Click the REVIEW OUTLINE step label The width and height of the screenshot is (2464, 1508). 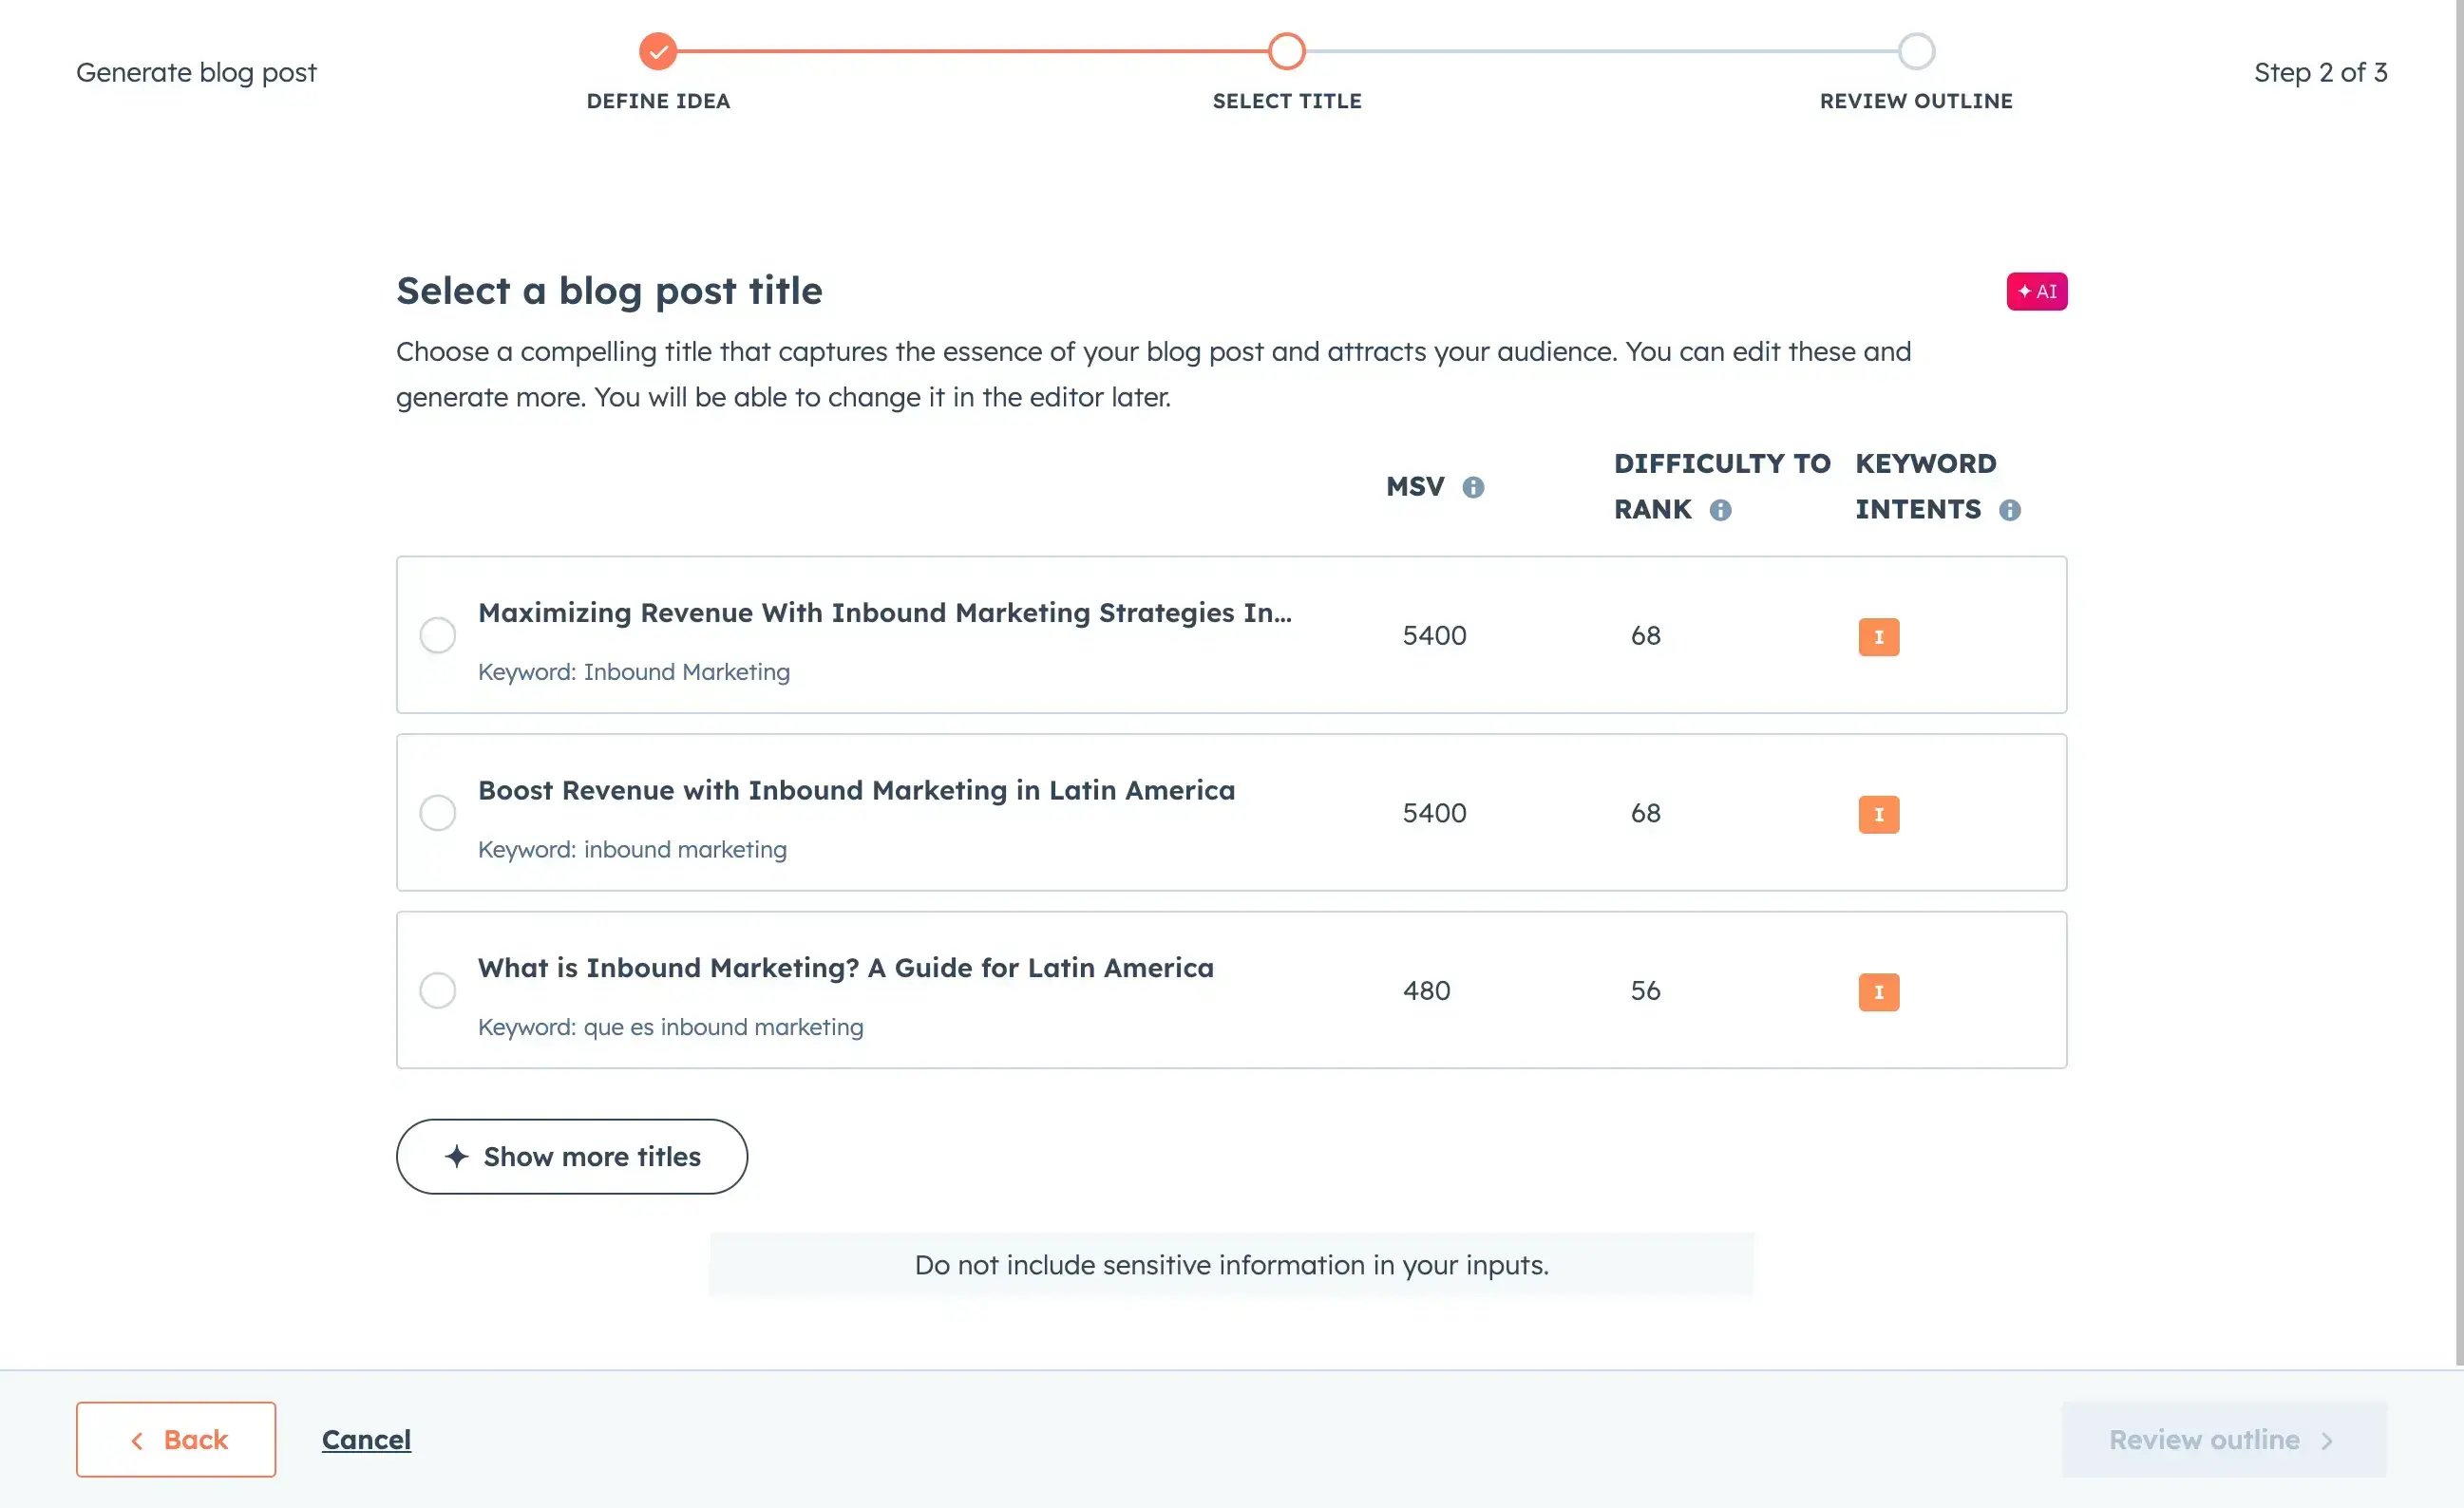point(1915,101)
